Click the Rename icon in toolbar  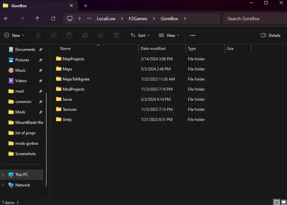(x=85, y=35)
